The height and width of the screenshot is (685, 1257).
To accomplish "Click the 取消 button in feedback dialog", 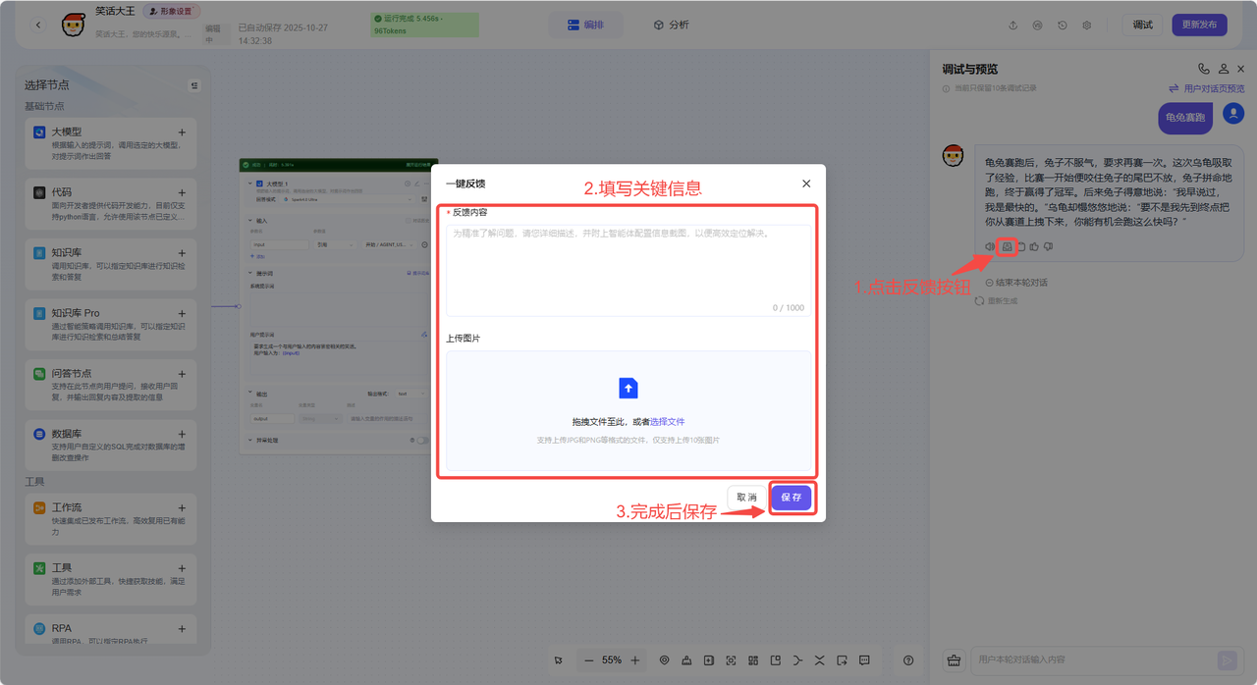I will pos(746,498).
